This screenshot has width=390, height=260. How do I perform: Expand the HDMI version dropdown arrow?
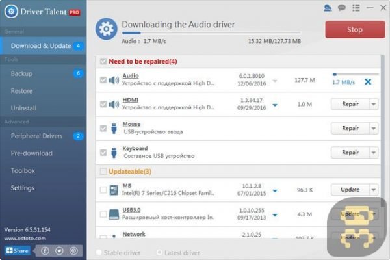[x=275, y=105]
